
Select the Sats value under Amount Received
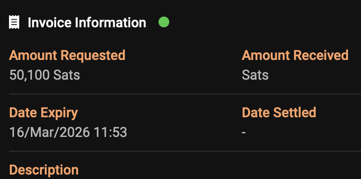pyautogui.click(x=255, y=75)
